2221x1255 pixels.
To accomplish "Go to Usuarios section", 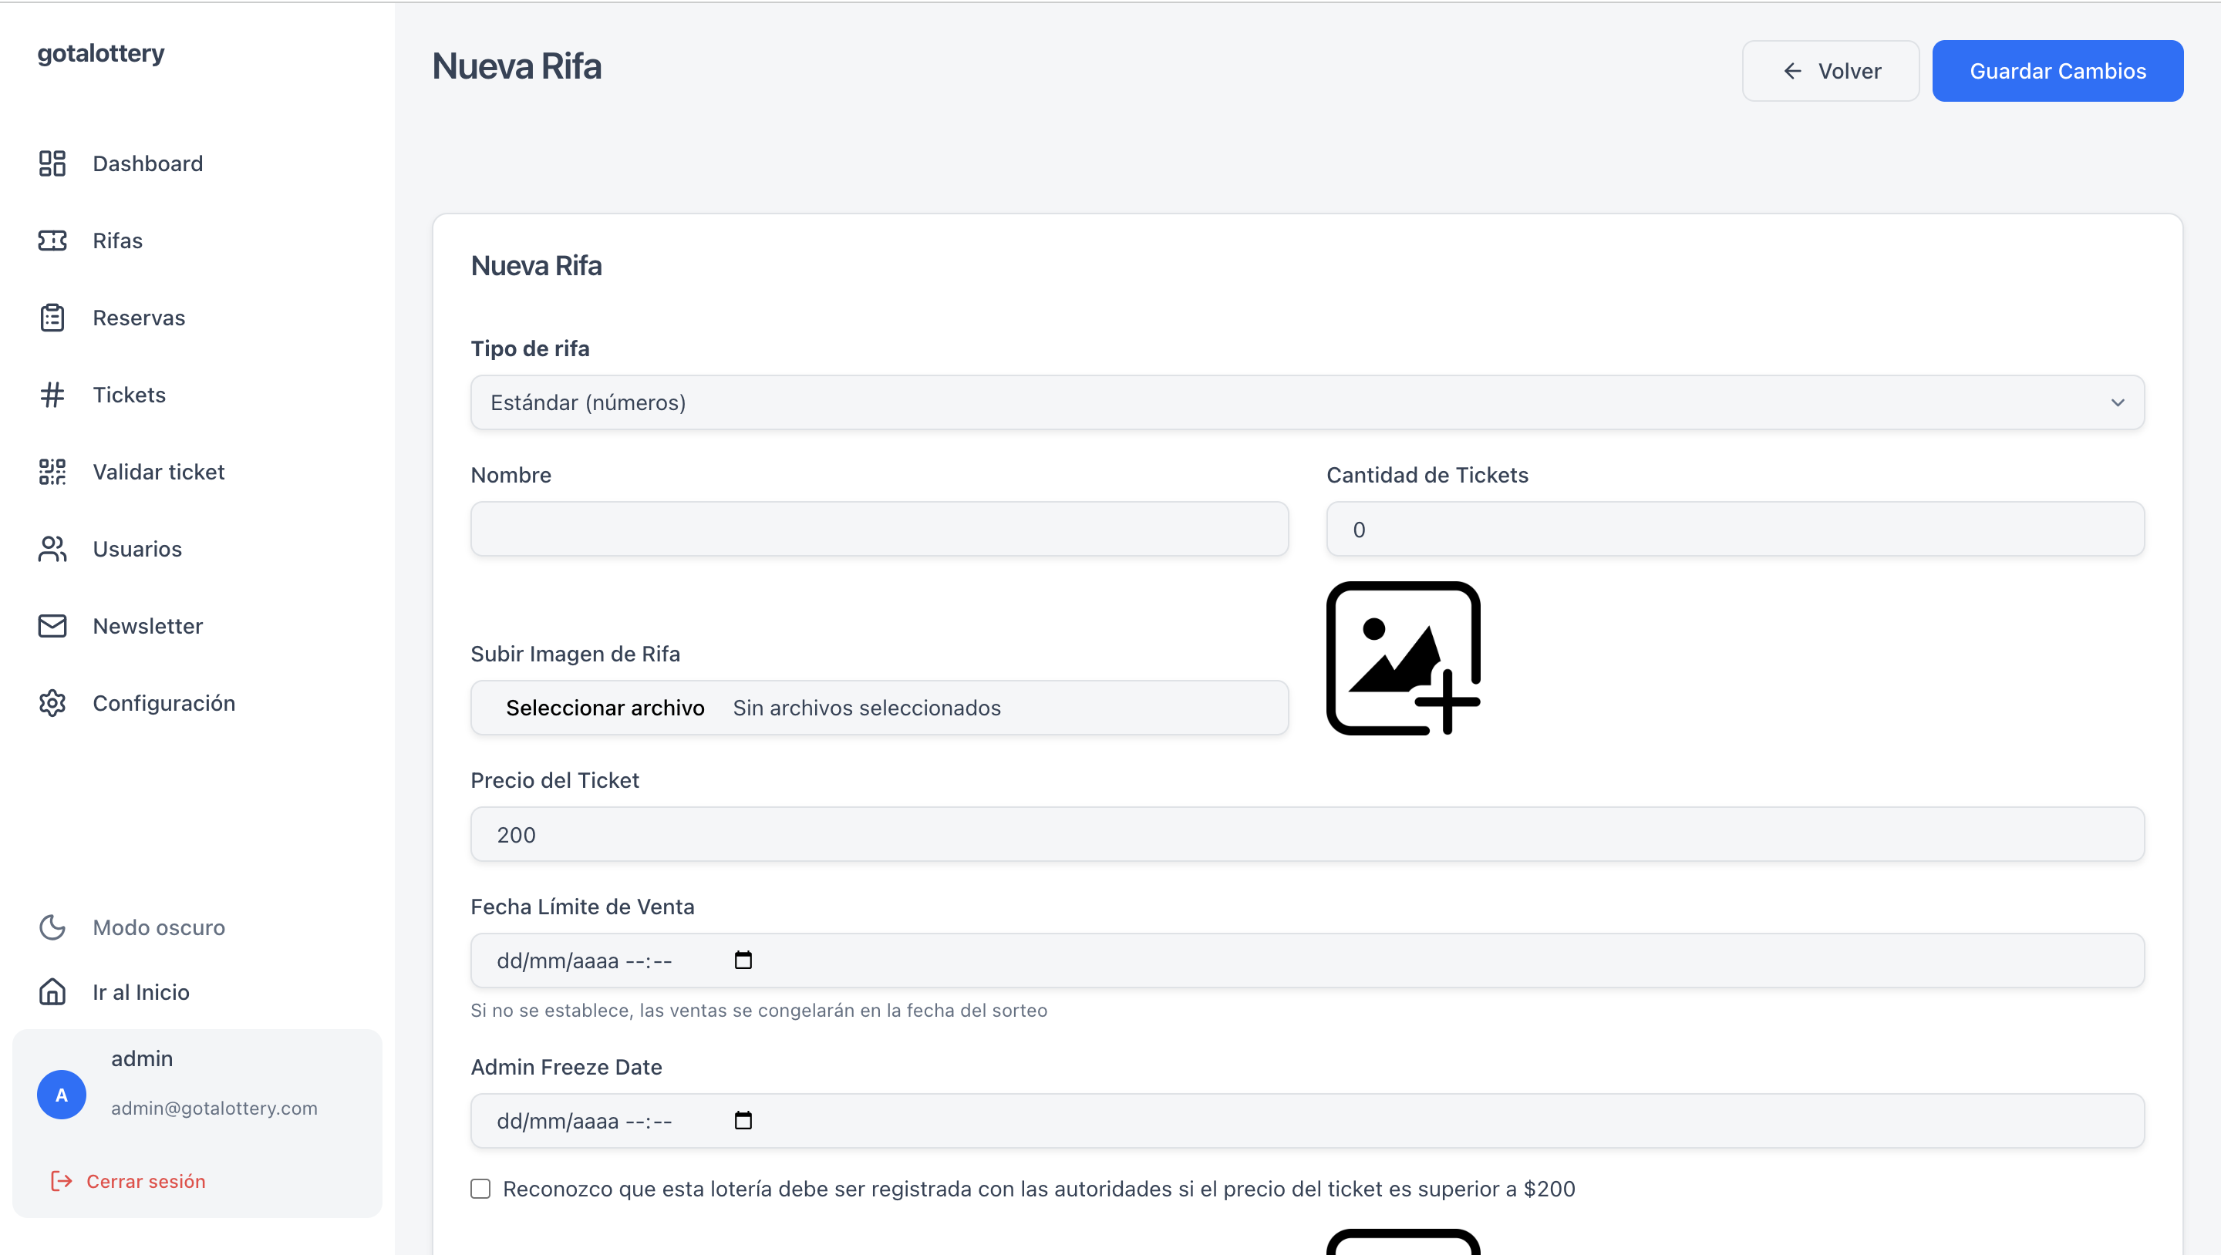I will pos(137,549).
